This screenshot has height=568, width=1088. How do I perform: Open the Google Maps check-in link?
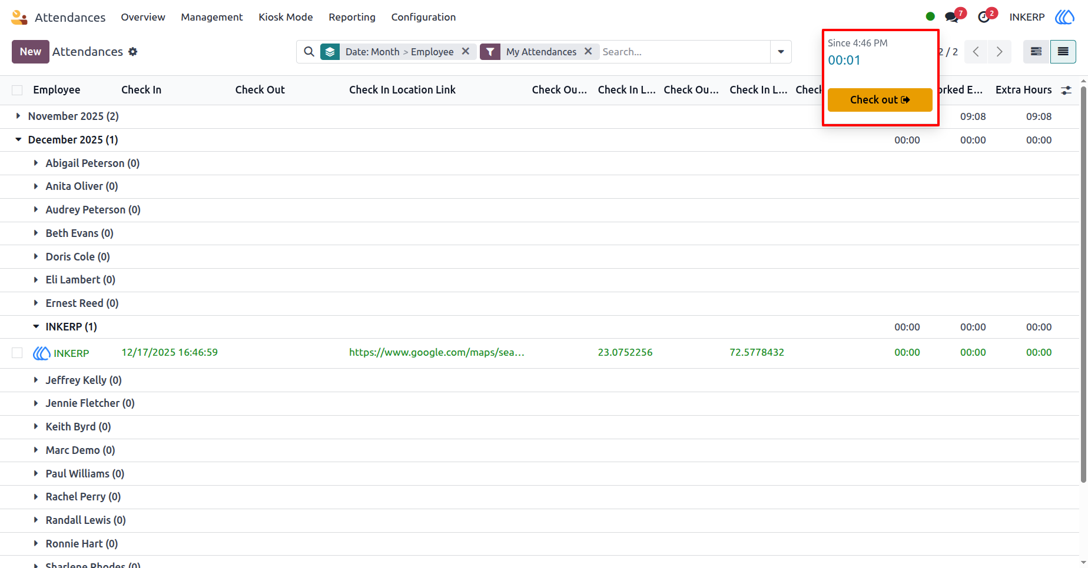point(436,352)
